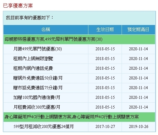The width and height of the screenshot is (158, 135).
Task: Click the 贈網外免費通話50分鐘/月 row name
Action: point(38,78)
